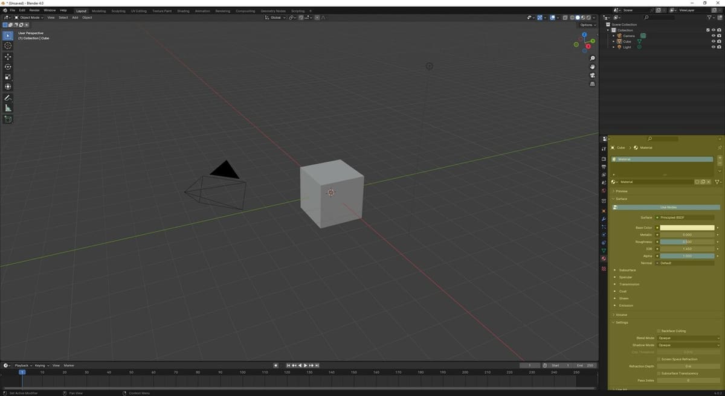Adjust the Alpha slider
Screen dimensions: 725x396
pyautogui.click(x=687, y=256)
